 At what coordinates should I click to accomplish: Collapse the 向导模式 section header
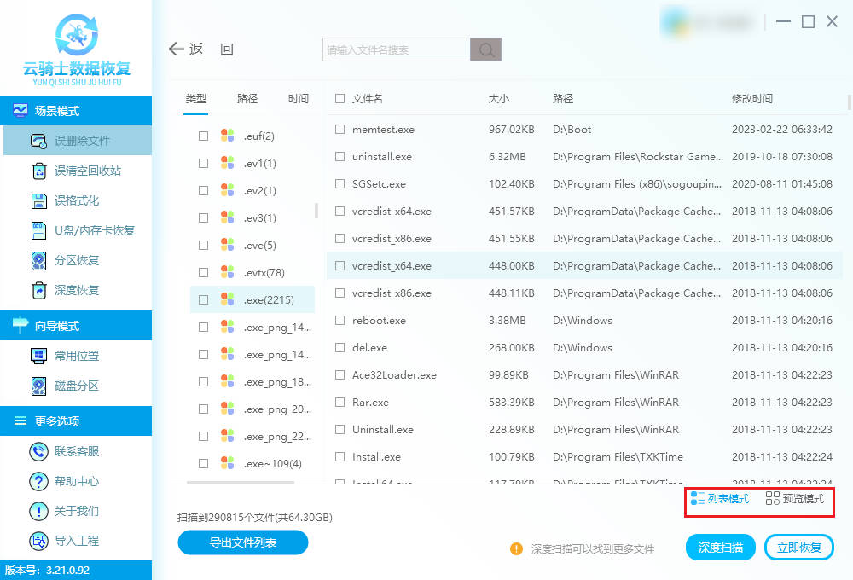(76, 326)
